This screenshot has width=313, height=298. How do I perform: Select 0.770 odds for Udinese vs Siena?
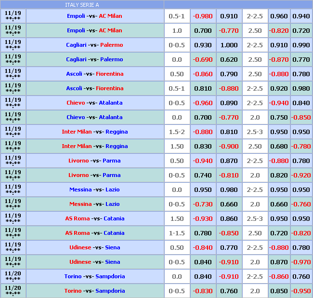pos(229,247)
